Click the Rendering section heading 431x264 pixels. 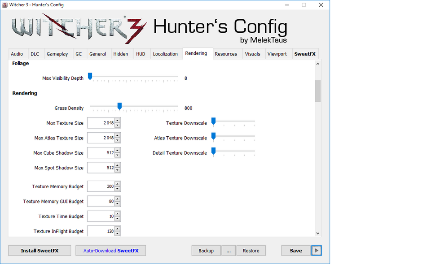tap(25, 93)
